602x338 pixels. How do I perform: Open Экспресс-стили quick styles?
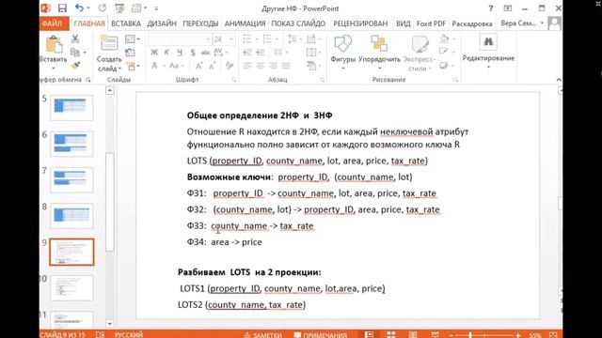[420, 53]
